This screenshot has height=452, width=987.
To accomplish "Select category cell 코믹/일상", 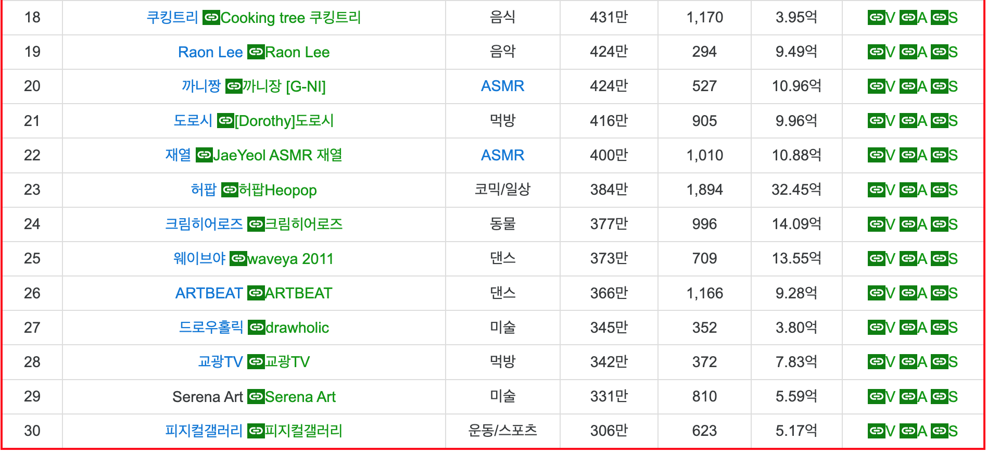I will (502, 190).
